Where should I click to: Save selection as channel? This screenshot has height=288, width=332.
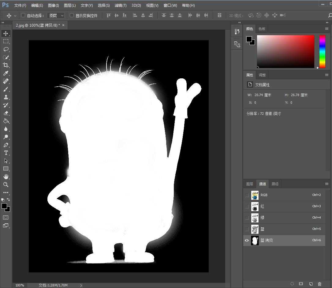(x=301, y=284)
